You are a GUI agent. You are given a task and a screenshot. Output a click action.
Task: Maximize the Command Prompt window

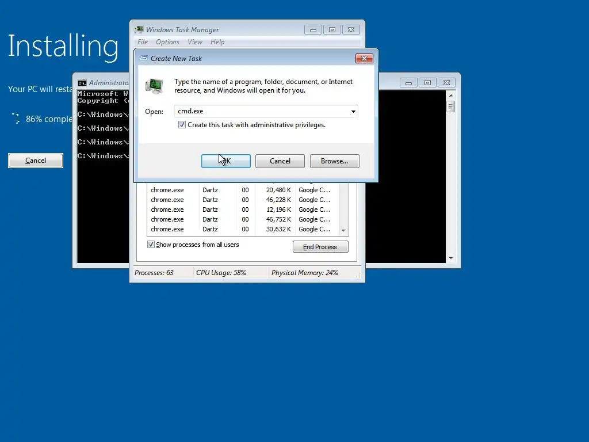pyautogui.click(x=427, y=83)
